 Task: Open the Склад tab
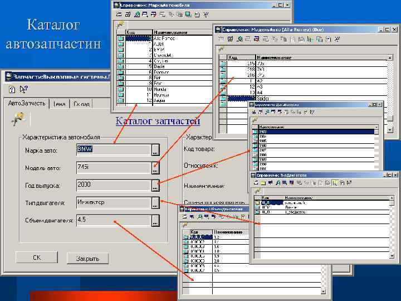click(81, 104)
